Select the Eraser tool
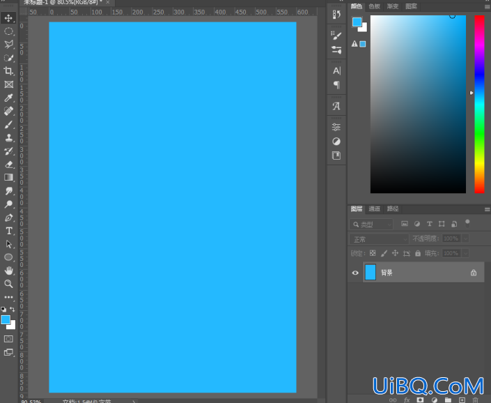Image resolution: width=491 pixels, height=403 pixels. tap(8, 165)
